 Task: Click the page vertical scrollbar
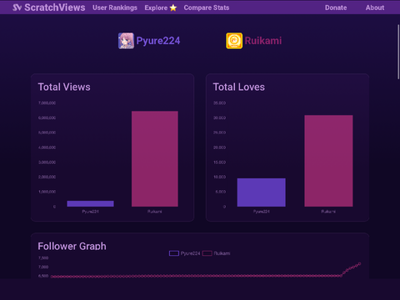point(398,52)
